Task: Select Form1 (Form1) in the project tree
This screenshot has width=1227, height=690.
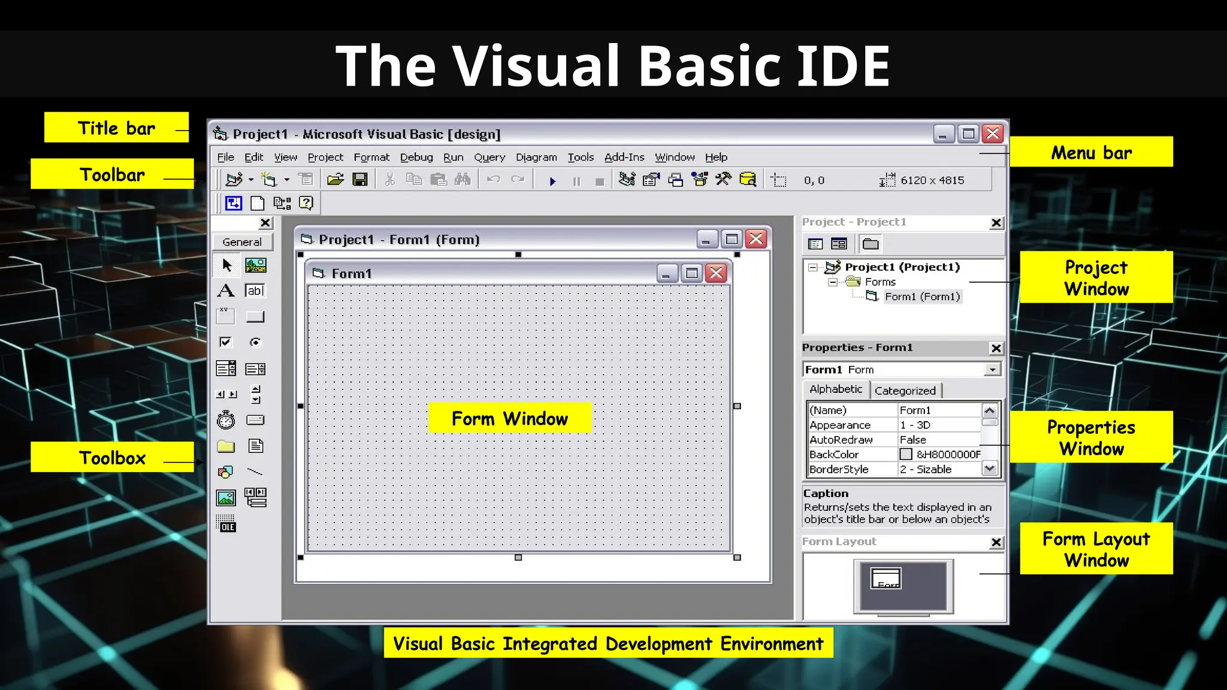Action: (x=922, y=296)
